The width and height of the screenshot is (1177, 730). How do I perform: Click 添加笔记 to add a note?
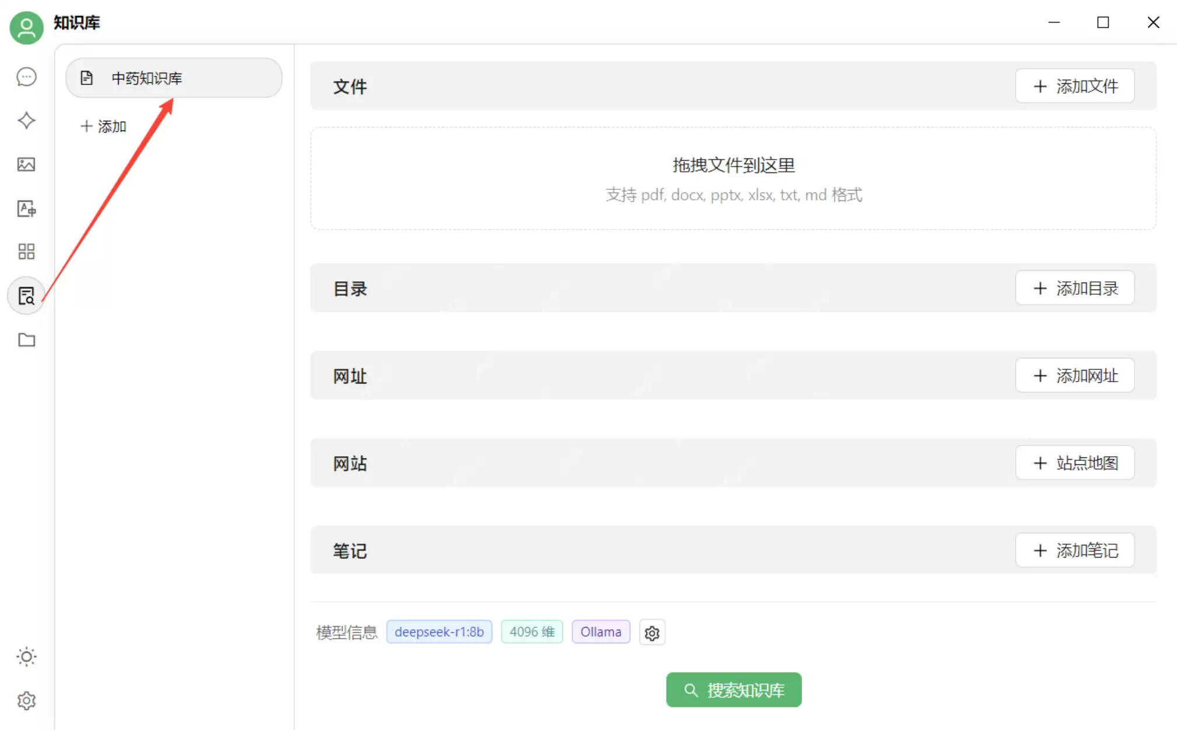pyautogui.click(x=1074, y=550)
